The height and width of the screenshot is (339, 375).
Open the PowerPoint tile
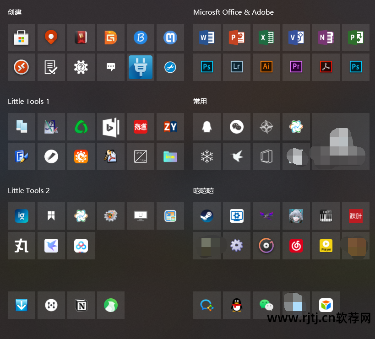(237, 38)
